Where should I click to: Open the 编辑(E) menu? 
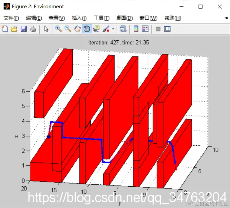34,18
